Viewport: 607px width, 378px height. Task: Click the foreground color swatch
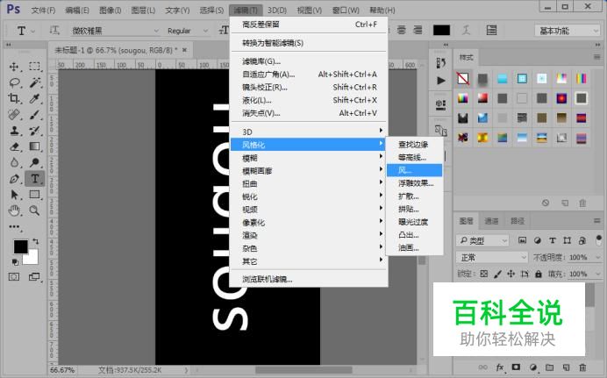point(20,246)
